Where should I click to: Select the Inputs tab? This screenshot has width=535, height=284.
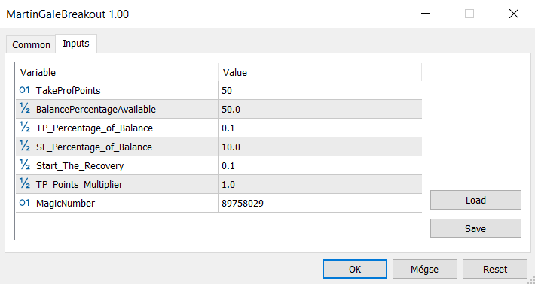coord(76,44)
